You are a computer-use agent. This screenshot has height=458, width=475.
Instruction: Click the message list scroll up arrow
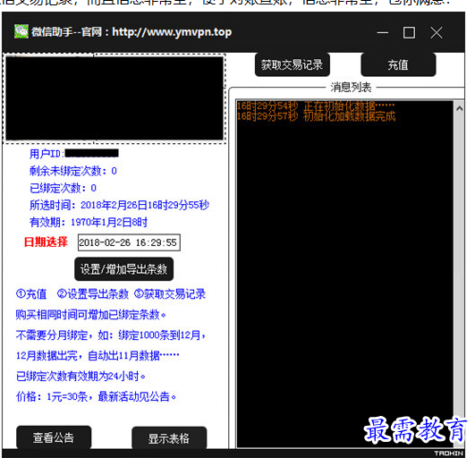point(459,108)
